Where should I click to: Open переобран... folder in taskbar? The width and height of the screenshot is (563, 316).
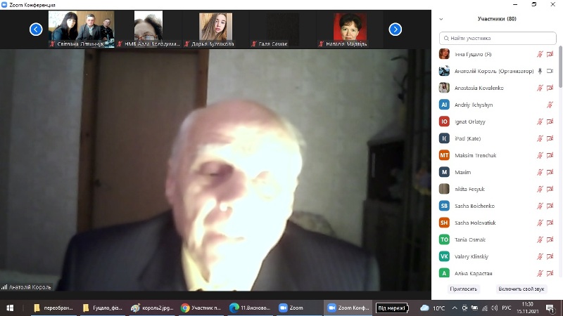(53, 308)
